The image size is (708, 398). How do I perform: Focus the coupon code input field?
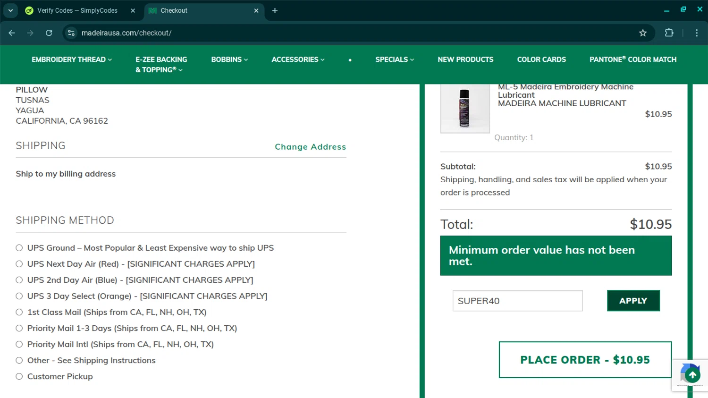click(517, 301)
